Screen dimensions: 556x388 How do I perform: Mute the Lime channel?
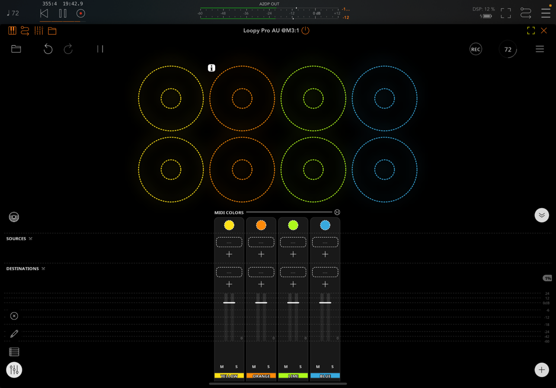286,366
